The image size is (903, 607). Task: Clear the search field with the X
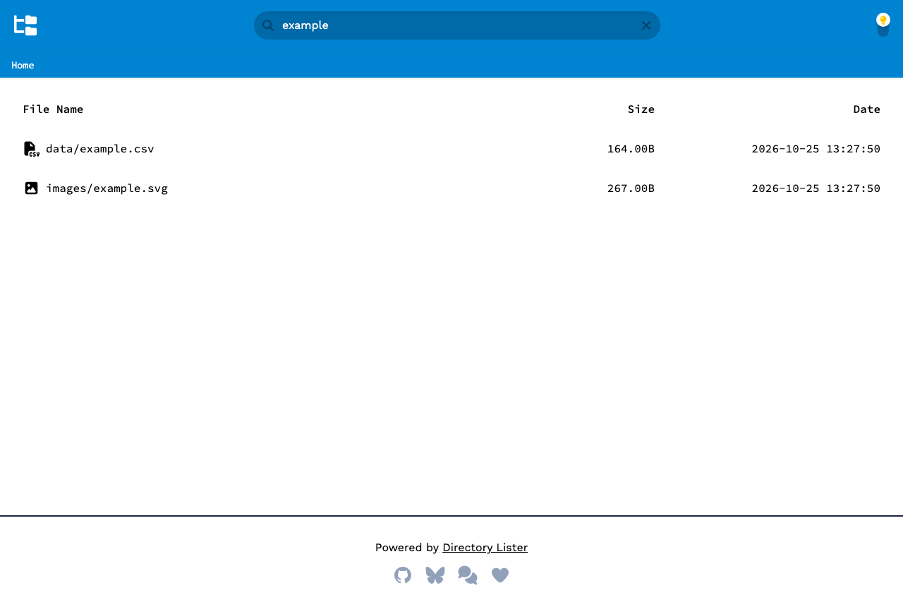(646, 25)
